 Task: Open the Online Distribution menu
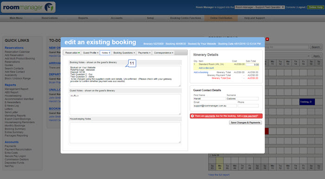click(x=221, y=18)
